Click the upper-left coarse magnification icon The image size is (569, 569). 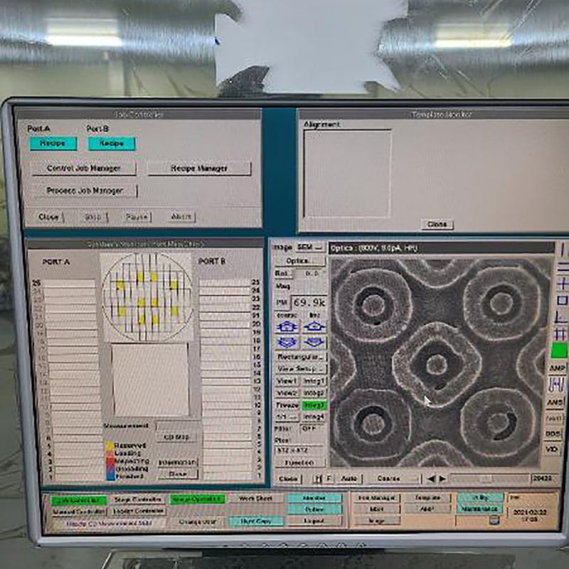(x=287, y=326)
